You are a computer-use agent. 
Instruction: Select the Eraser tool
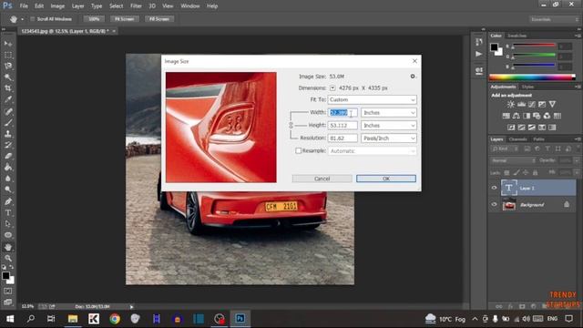tap(8, 156)
